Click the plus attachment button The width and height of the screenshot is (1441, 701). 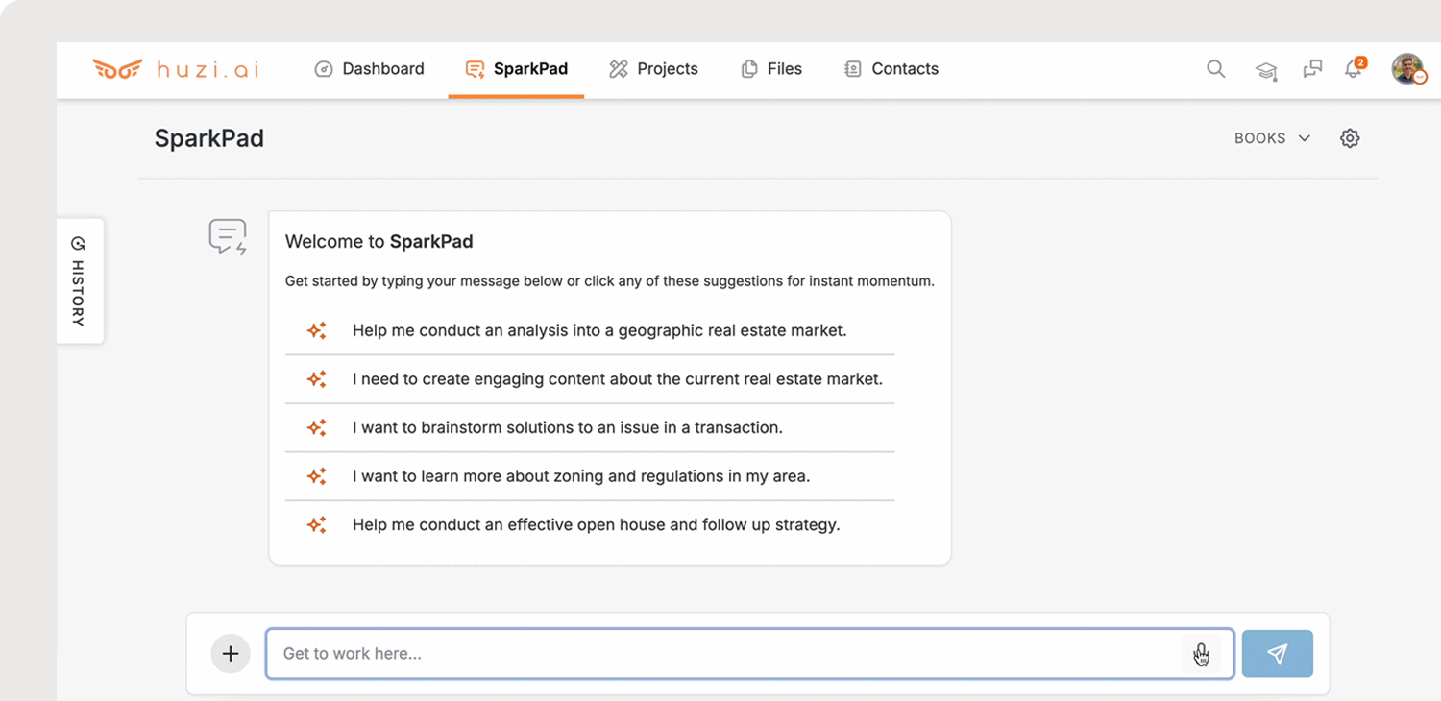pos(231,654)
